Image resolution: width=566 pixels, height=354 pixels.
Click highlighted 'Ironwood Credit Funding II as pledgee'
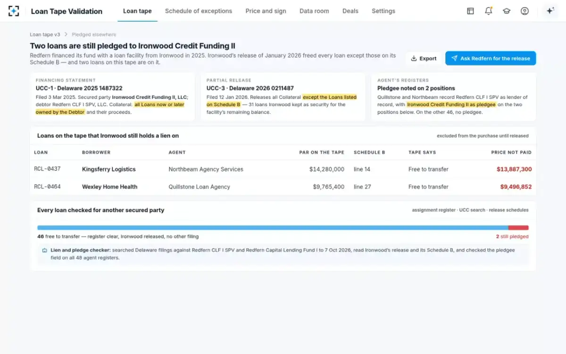click(x=451, y=104)
